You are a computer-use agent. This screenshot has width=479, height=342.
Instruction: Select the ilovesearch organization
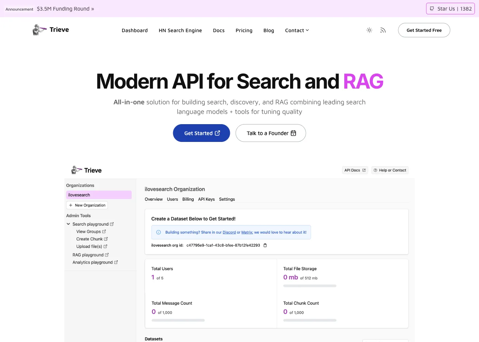click(99, 195)
